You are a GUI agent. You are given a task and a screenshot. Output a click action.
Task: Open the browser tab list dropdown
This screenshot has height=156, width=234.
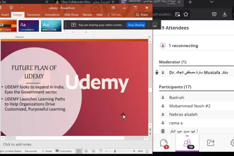click(x=211, y=2)
